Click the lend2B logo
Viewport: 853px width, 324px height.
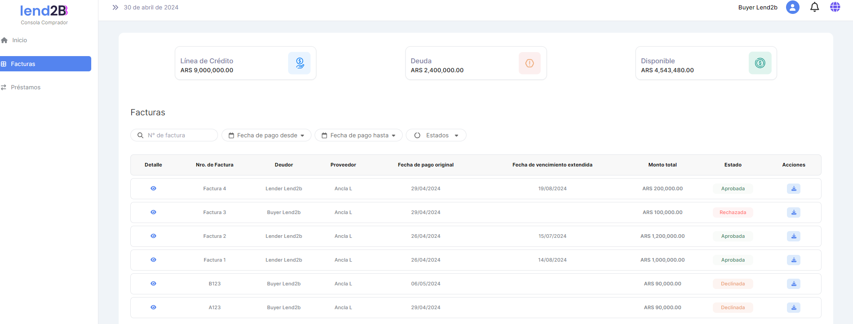tap(44, 11)
